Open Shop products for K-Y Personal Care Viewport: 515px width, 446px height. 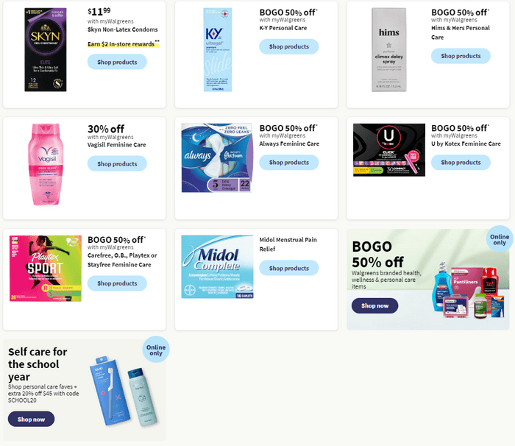tap(288, 46)
